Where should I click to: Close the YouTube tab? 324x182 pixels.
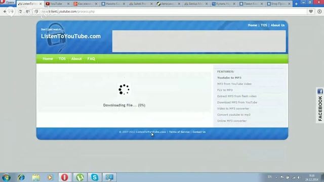(68, 4)
